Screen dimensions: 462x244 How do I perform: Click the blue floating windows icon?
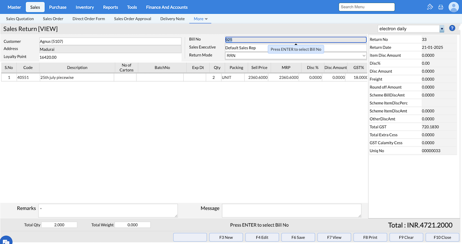[6, 240]
